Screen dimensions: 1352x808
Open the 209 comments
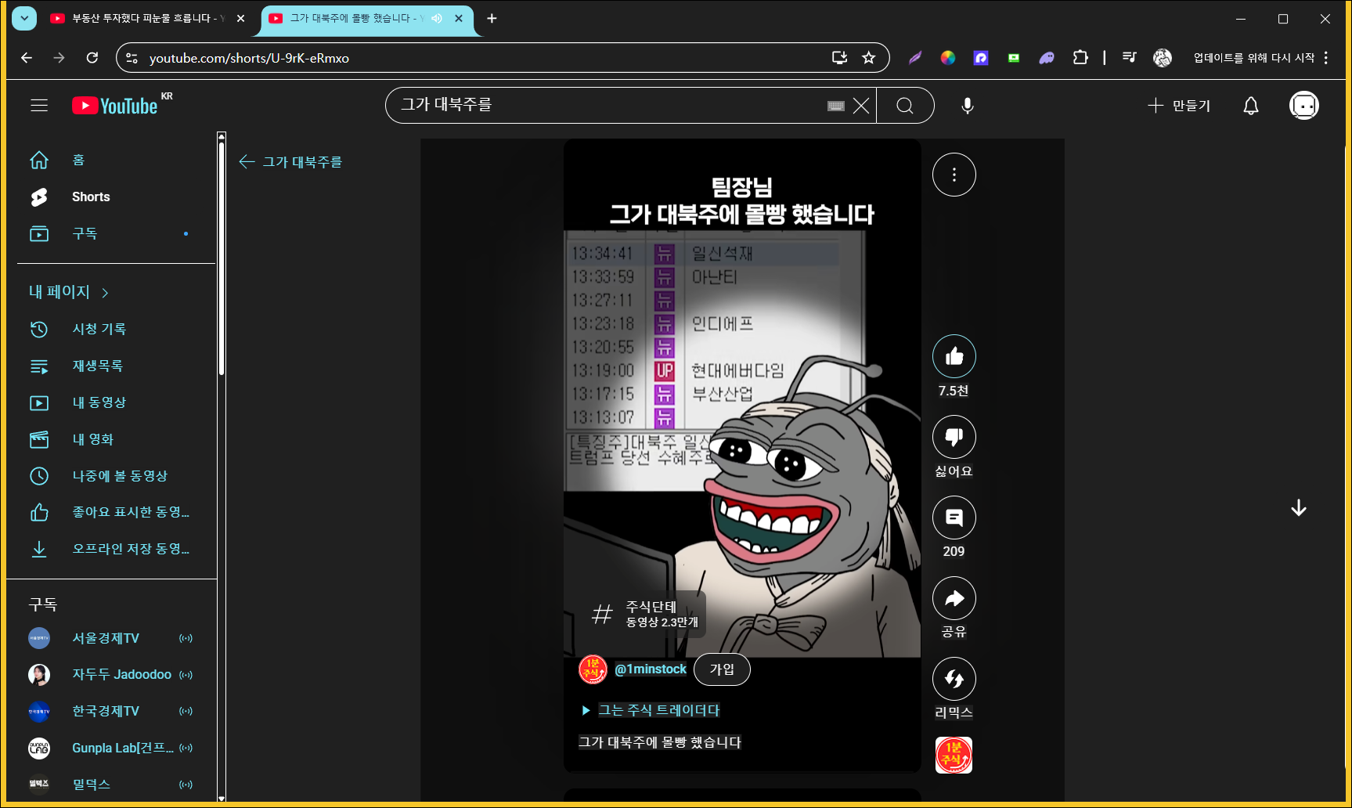pyautogui.click(x=954, y=518)
